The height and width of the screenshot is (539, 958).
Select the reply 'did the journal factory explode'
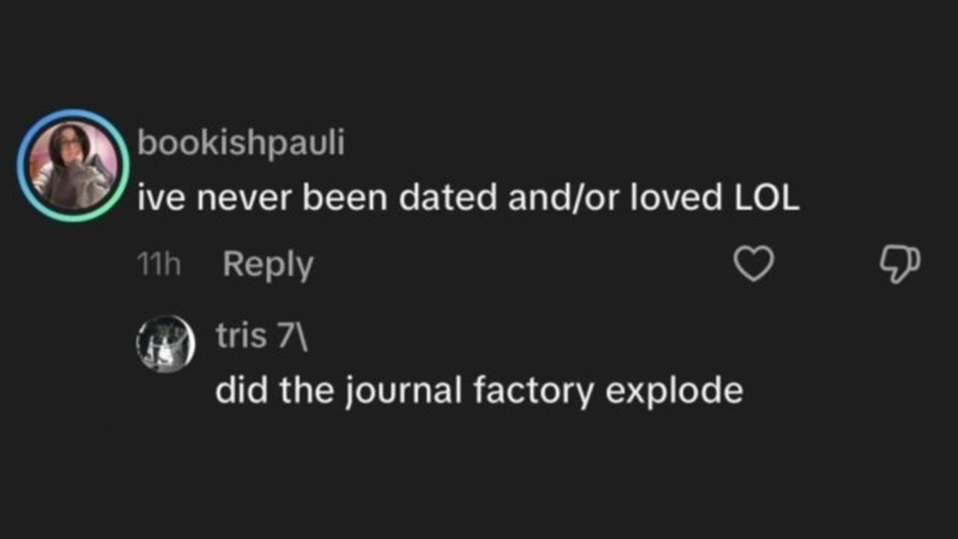point(479,391)
